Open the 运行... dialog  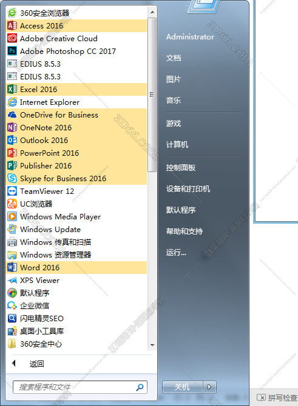(x=176, y=252)
